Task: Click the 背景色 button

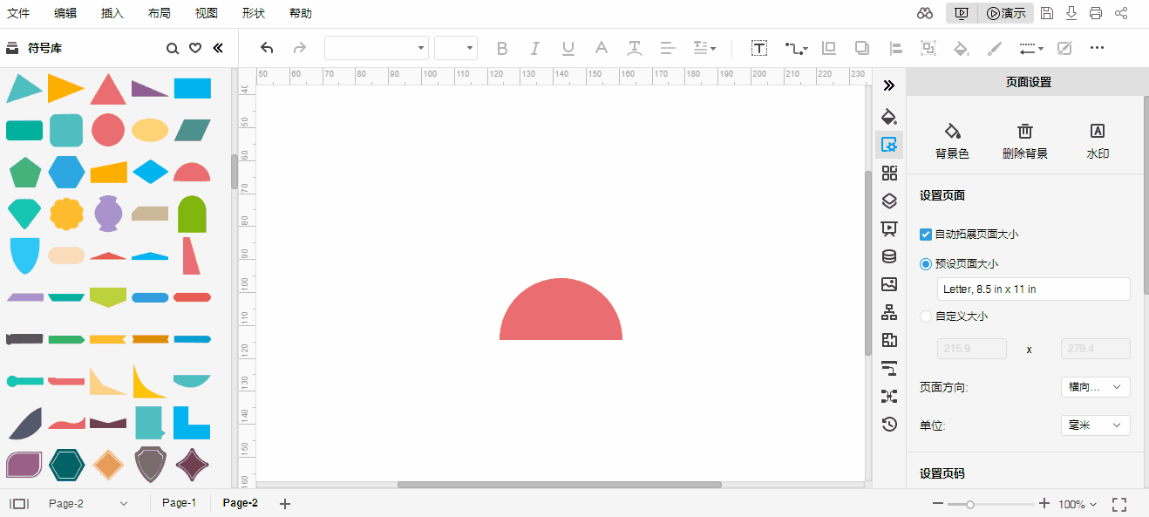Action: [952, 141]
